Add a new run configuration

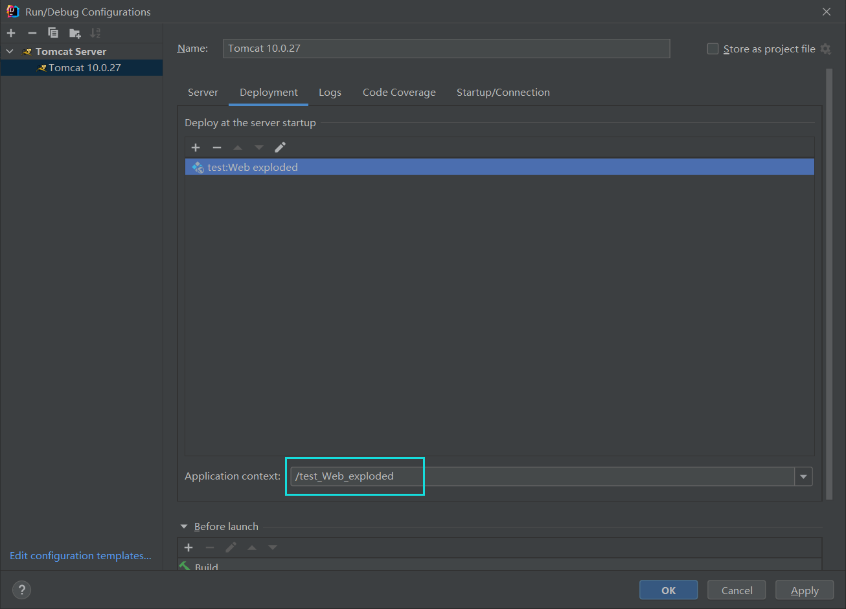click(11, 33)
